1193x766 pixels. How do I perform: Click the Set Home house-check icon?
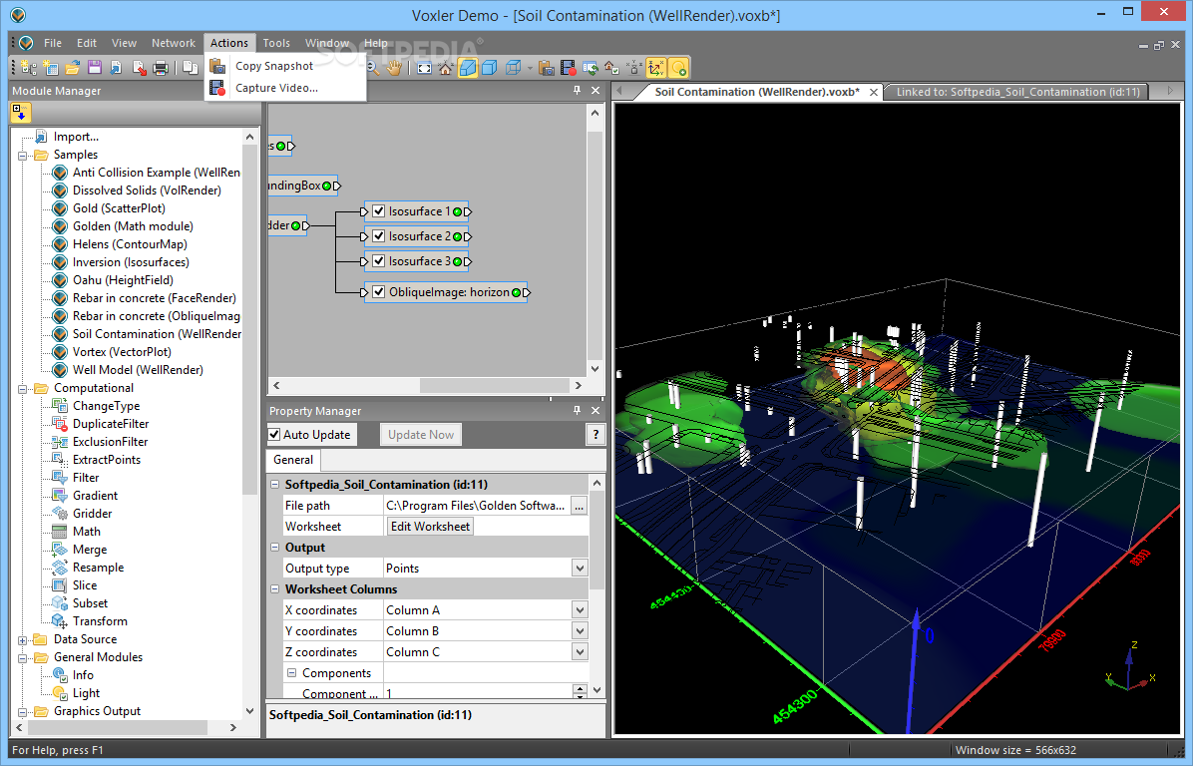(x=610, y=68)
